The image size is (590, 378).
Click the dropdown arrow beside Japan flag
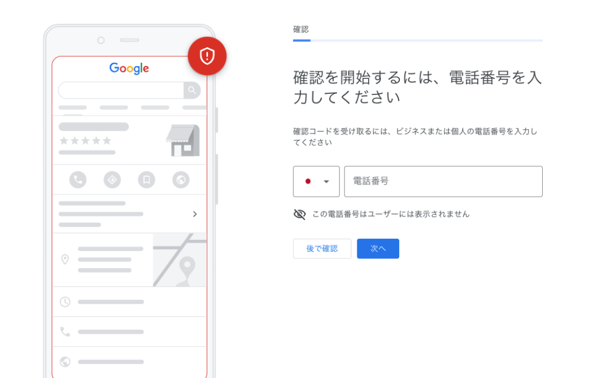pyautogui.click(x=326, y=181)
